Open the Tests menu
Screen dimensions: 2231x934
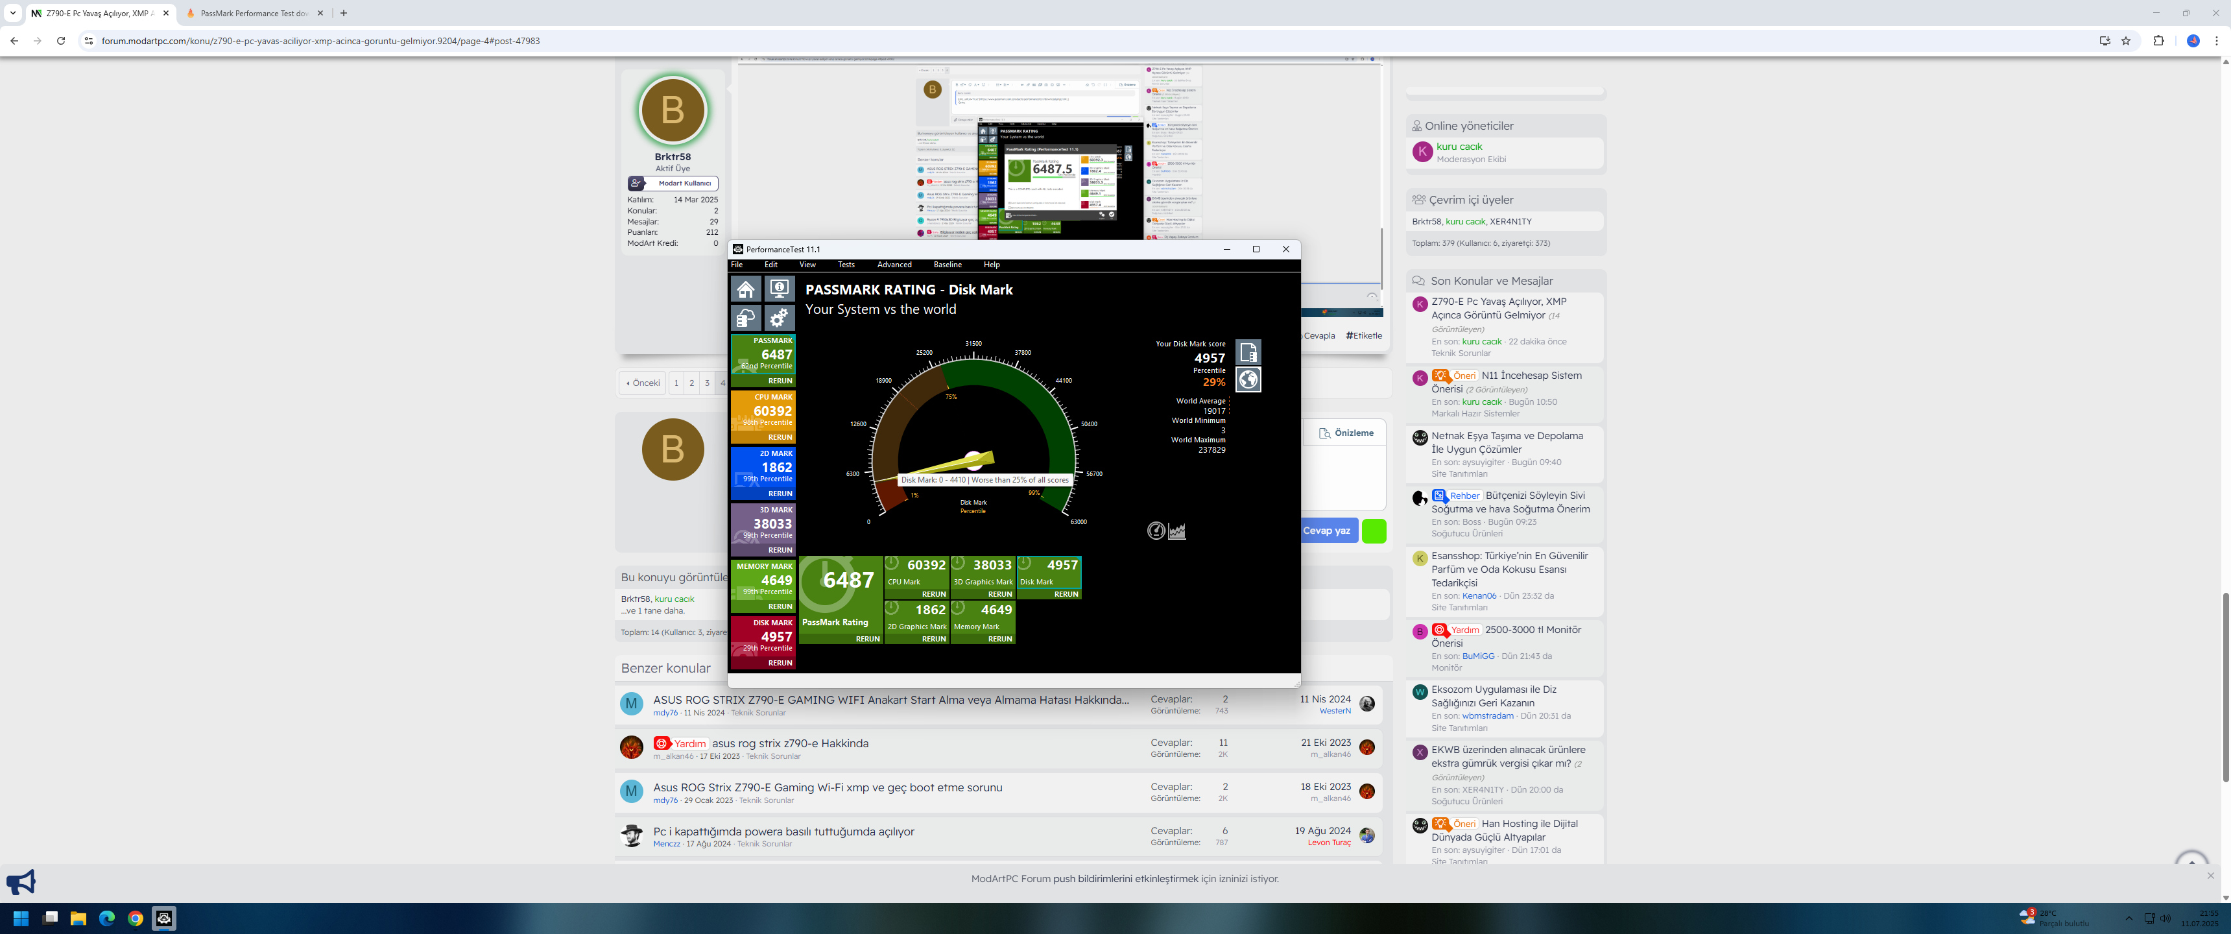tap(845, 265)
